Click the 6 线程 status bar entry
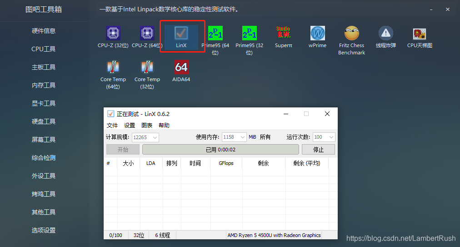This screenshot has height=247, width=460. [x=163, y=235]
